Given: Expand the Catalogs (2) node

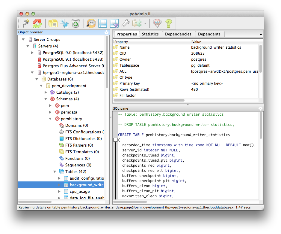Looking at the screenshot, I should (x=46, y=92).
